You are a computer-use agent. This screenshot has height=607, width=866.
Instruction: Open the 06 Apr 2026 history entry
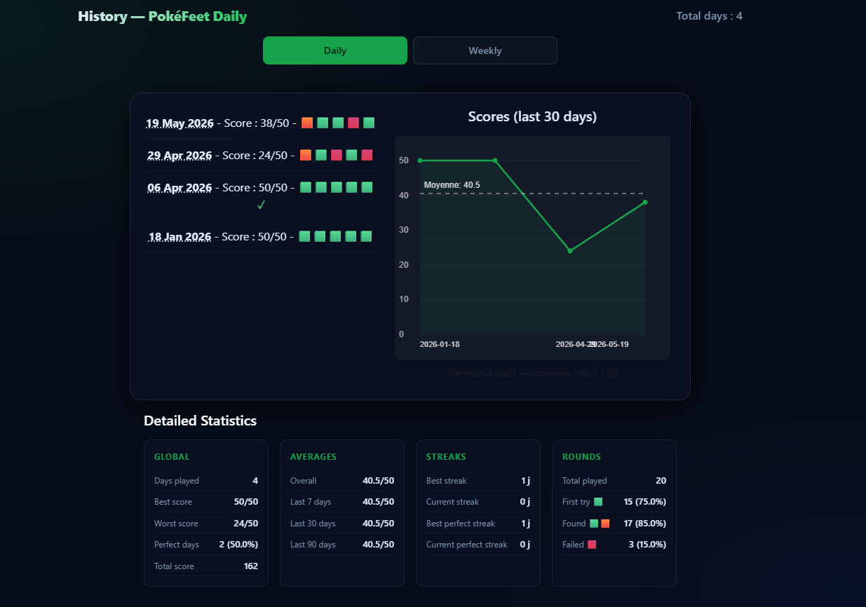click(180, 188)
